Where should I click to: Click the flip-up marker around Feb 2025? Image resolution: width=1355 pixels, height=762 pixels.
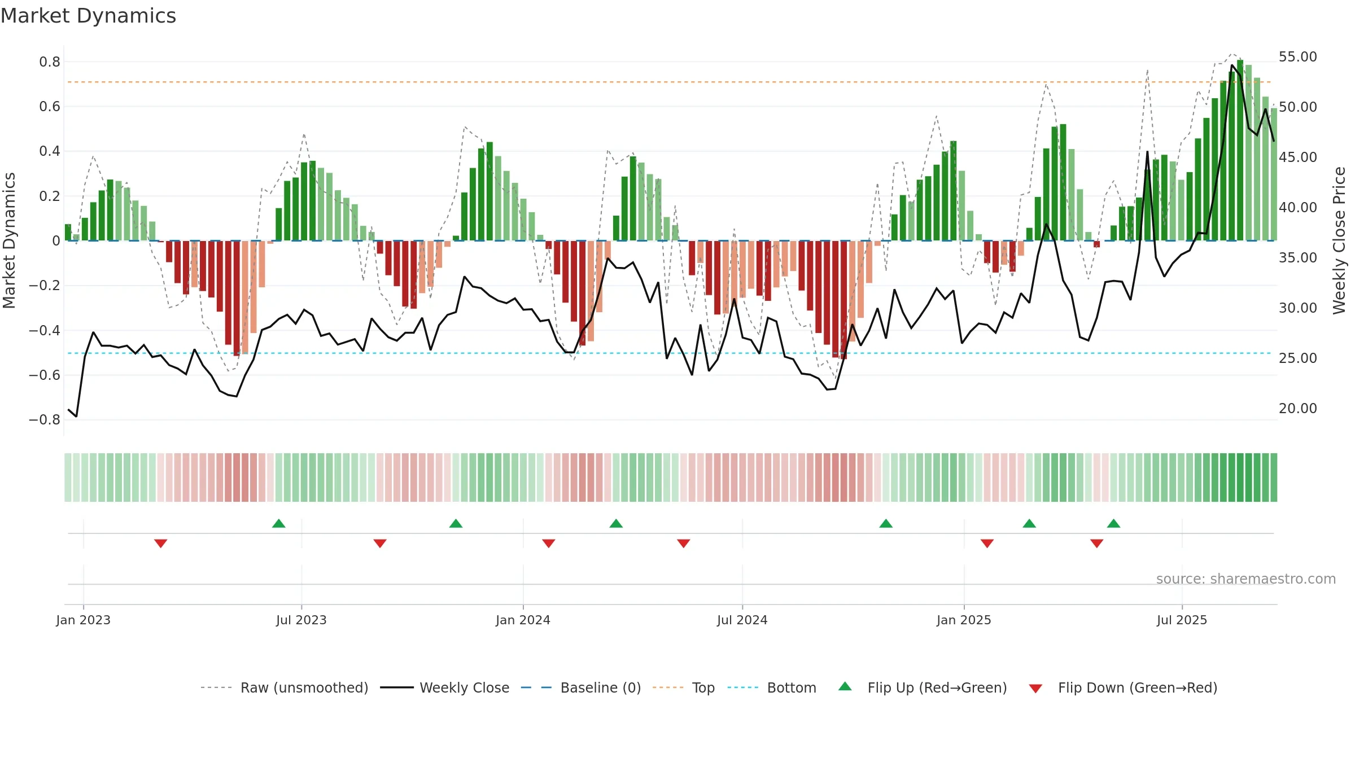click(x=1029, y=523)
